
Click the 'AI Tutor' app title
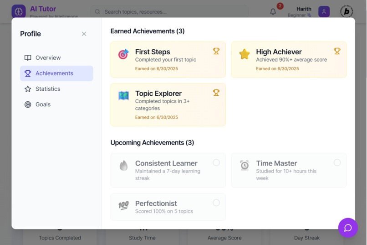(43, 9)
